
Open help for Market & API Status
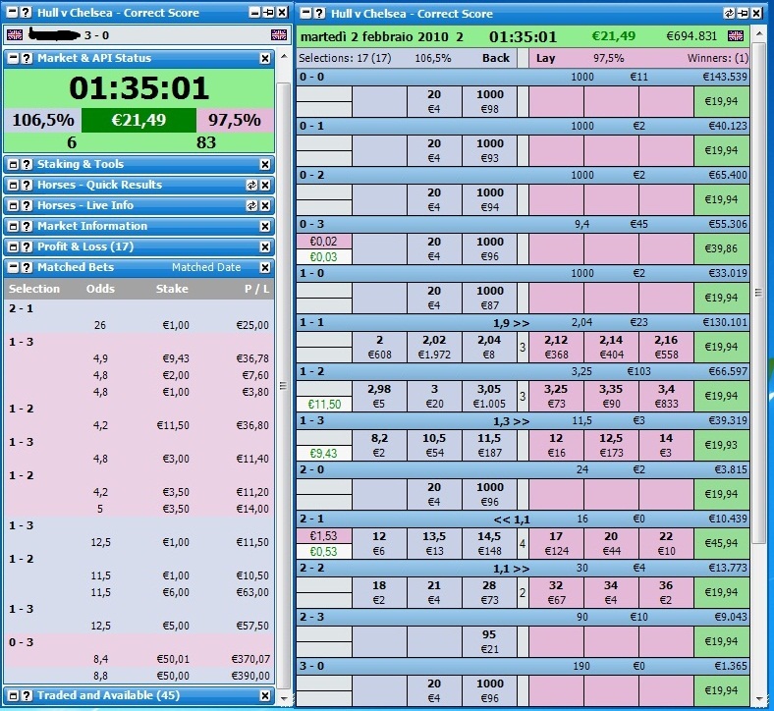pos(27,58)
